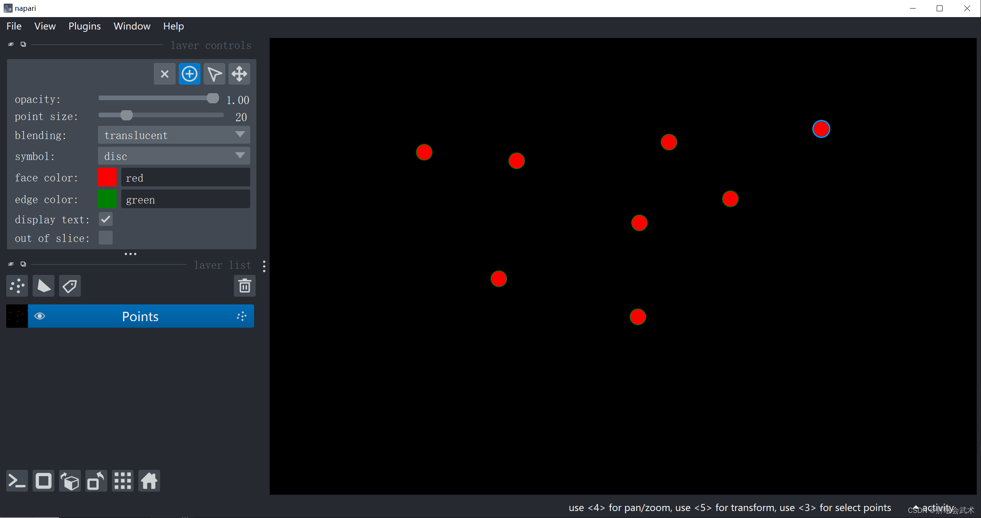Delete selected layers with trash icon
This screenshot has height=518, width=981.
pyautogui.click(x=244, y=286)
